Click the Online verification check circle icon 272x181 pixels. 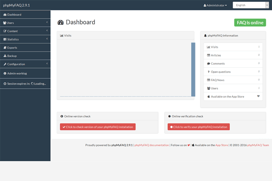pyautogui.click(x=169, y=116)
